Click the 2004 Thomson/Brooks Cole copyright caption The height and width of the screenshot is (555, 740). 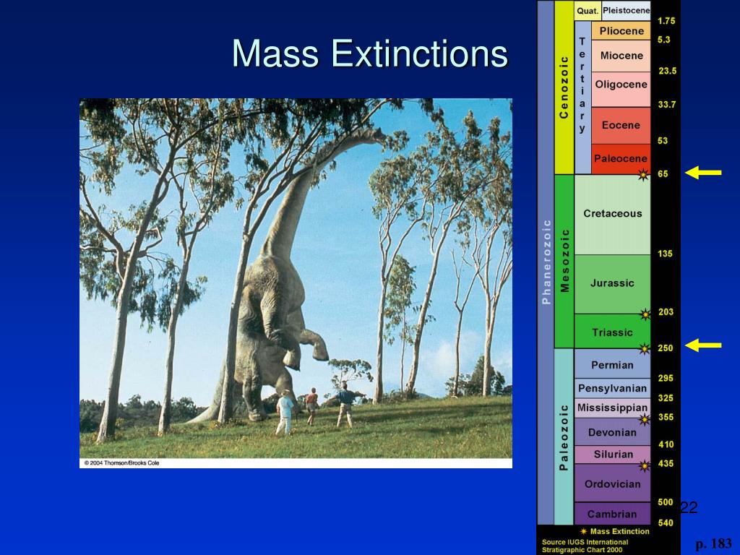[x=121, y=463]
